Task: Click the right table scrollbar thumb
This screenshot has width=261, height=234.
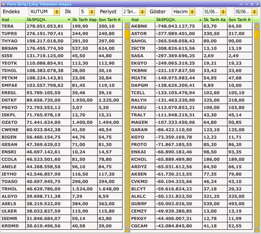Action: [257, 34]
